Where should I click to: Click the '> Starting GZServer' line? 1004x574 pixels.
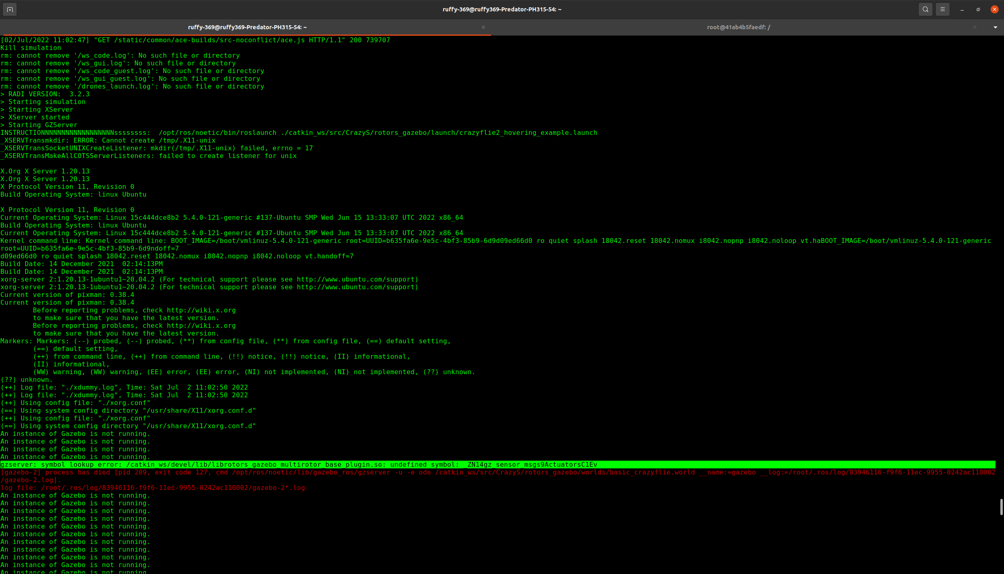[39, 125]
